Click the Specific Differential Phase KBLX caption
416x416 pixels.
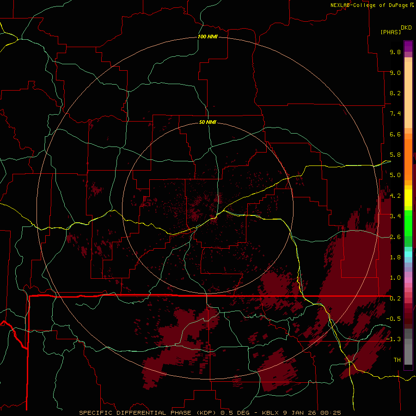[210, 413]
